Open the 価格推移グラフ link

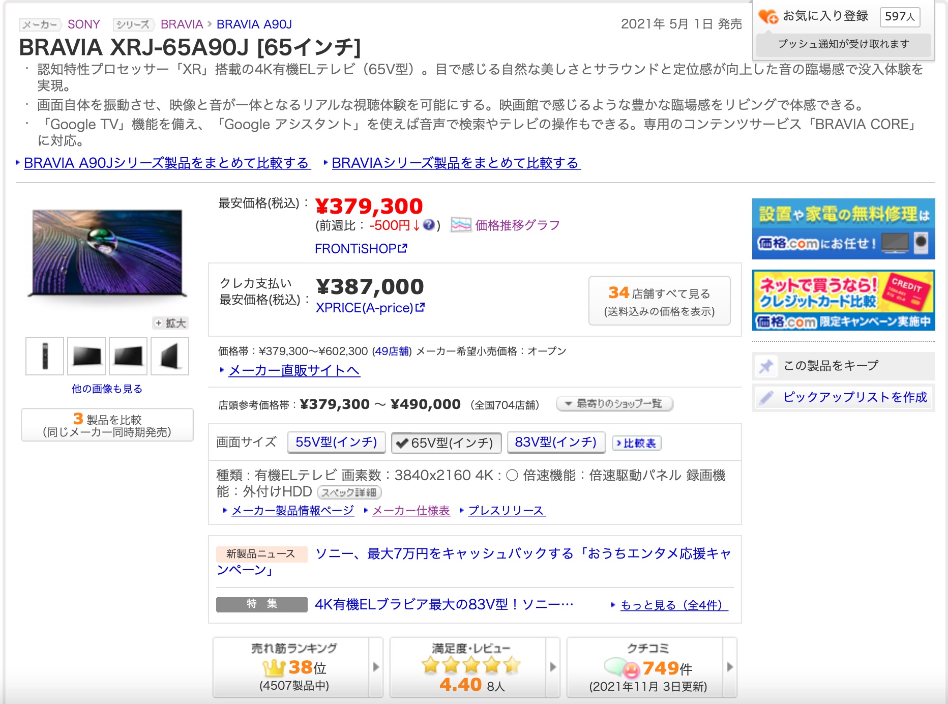pyautogui.click(x=517, y=225)
